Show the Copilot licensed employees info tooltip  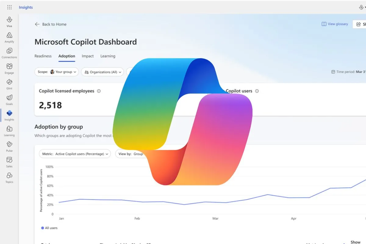[x=99, y=91]
